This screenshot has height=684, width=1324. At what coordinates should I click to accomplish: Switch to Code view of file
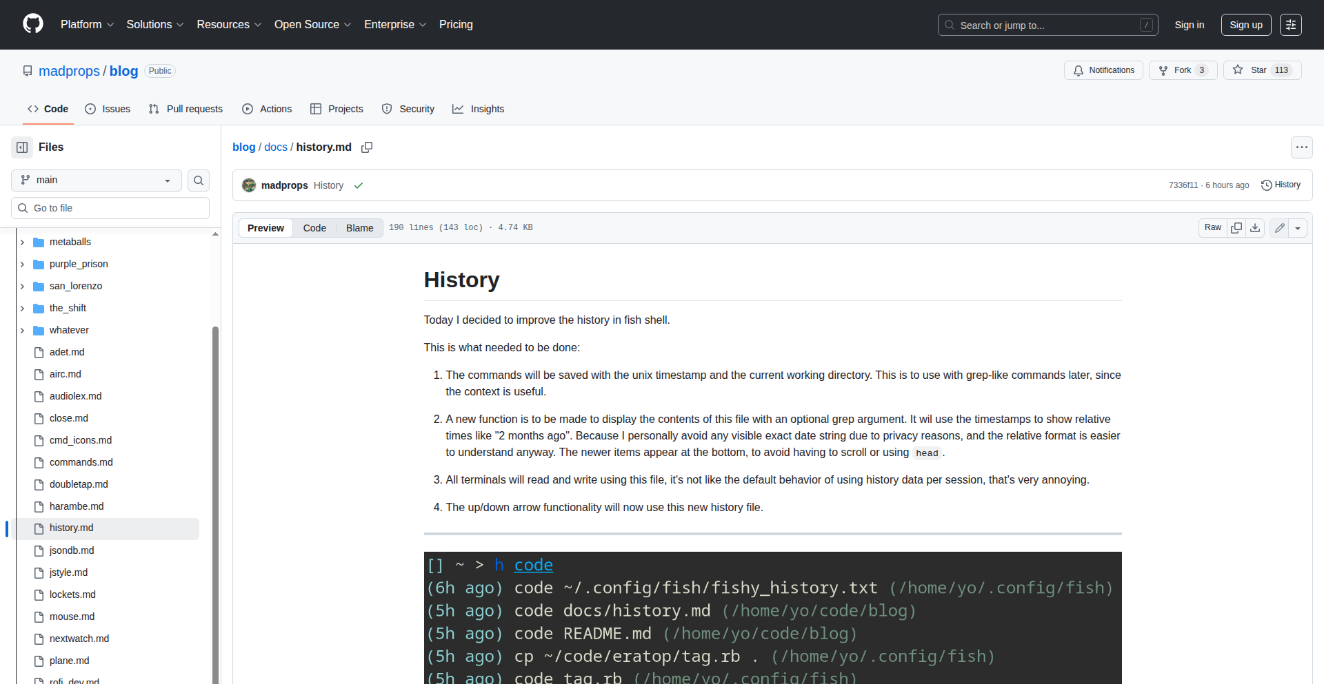314,228
